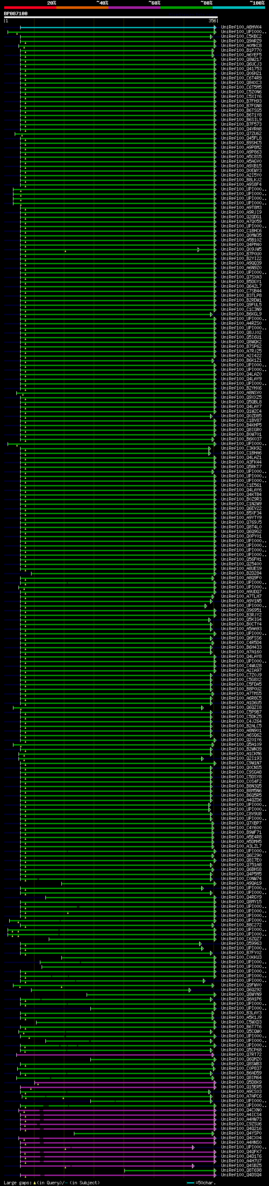Screen dimensions: 269x1186
Task: Select the UniRef100_B9SHC5 label
Action: click(241, 143)
